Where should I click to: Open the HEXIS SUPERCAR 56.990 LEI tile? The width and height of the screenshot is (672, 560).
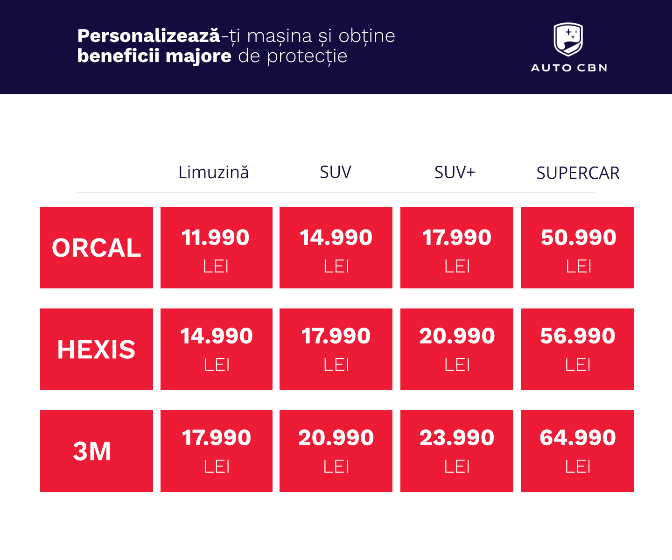[x=578, y=349]
